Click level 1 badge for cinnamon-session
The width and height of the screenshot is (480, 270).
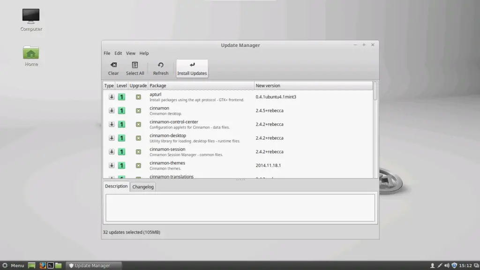coord(121,152)
